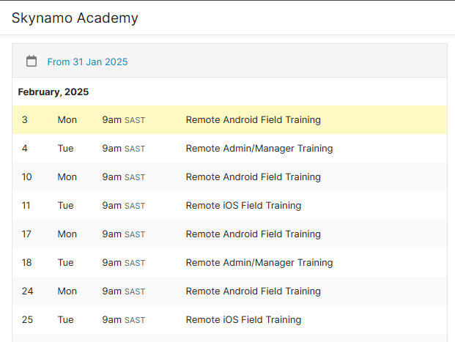The image size is (455, 342).
Task: Click the calendar icon beside the date filter
Action: click(x=32, y=62)
